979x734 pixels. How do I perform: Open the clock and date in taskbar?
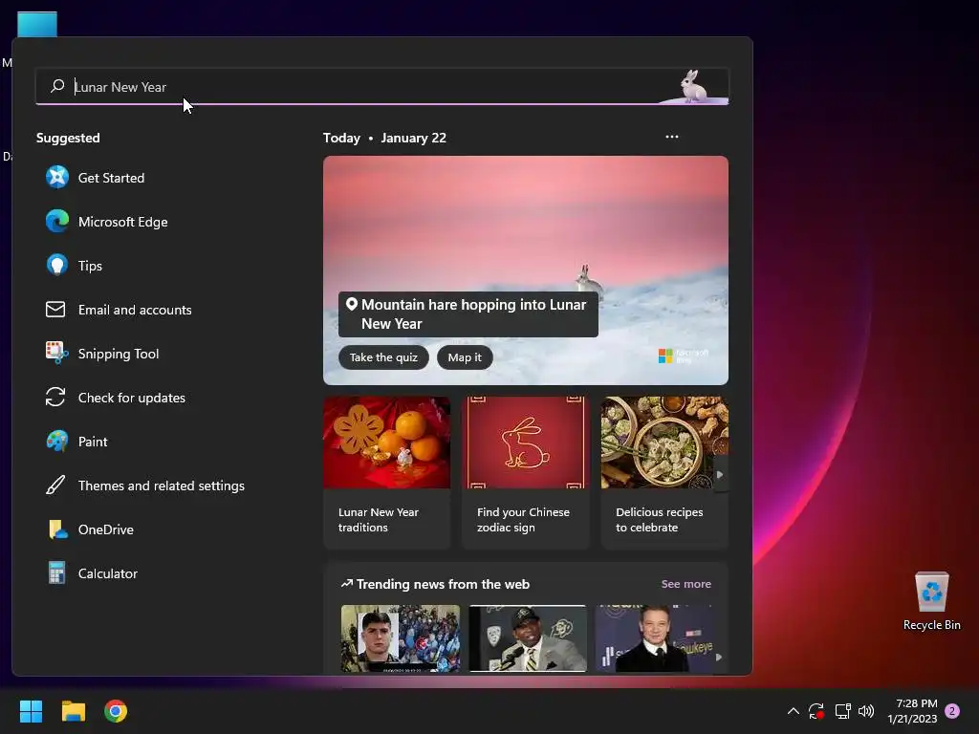pos(911,711)
